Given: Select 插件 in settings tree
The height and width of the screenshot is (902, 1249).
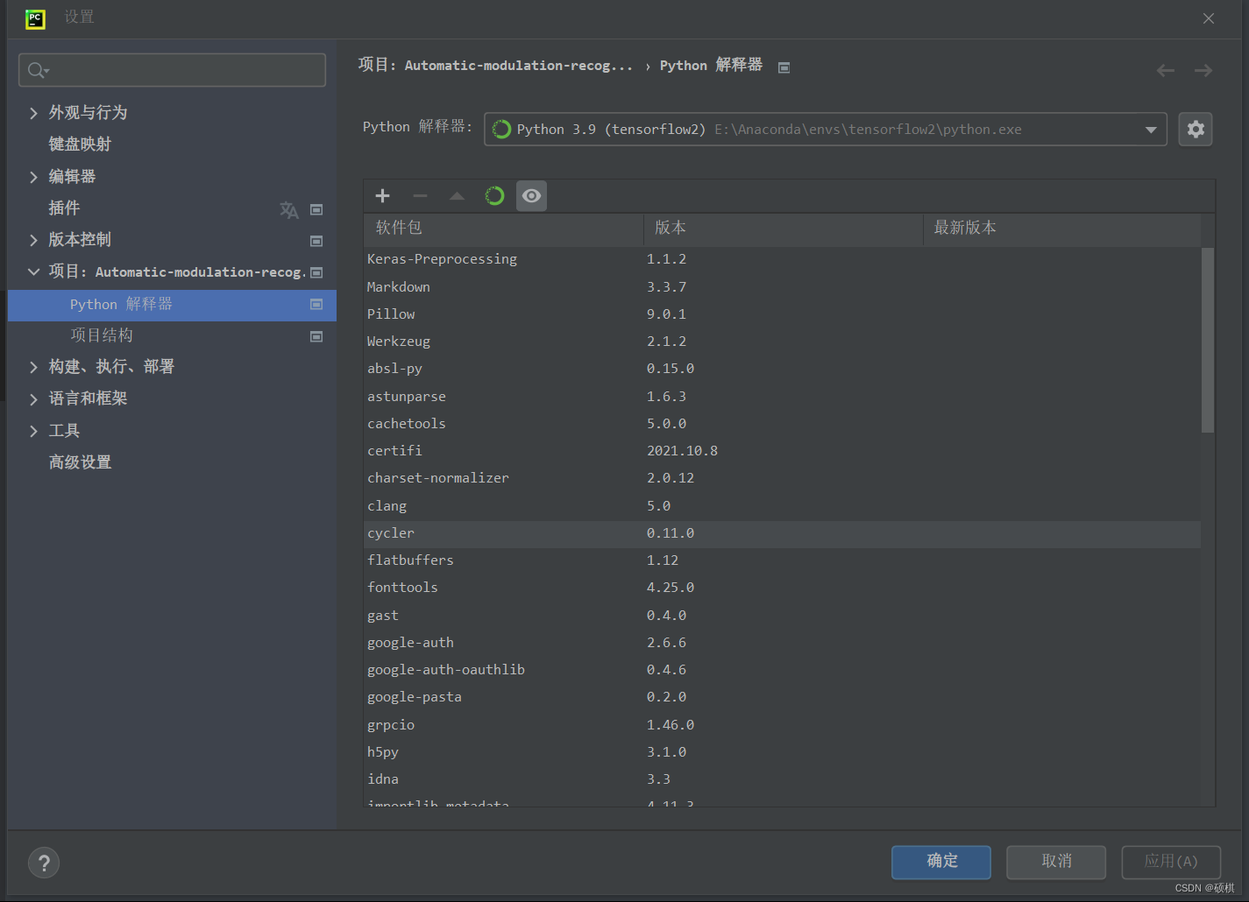Looking at the screenshot, I should (64, 208).
